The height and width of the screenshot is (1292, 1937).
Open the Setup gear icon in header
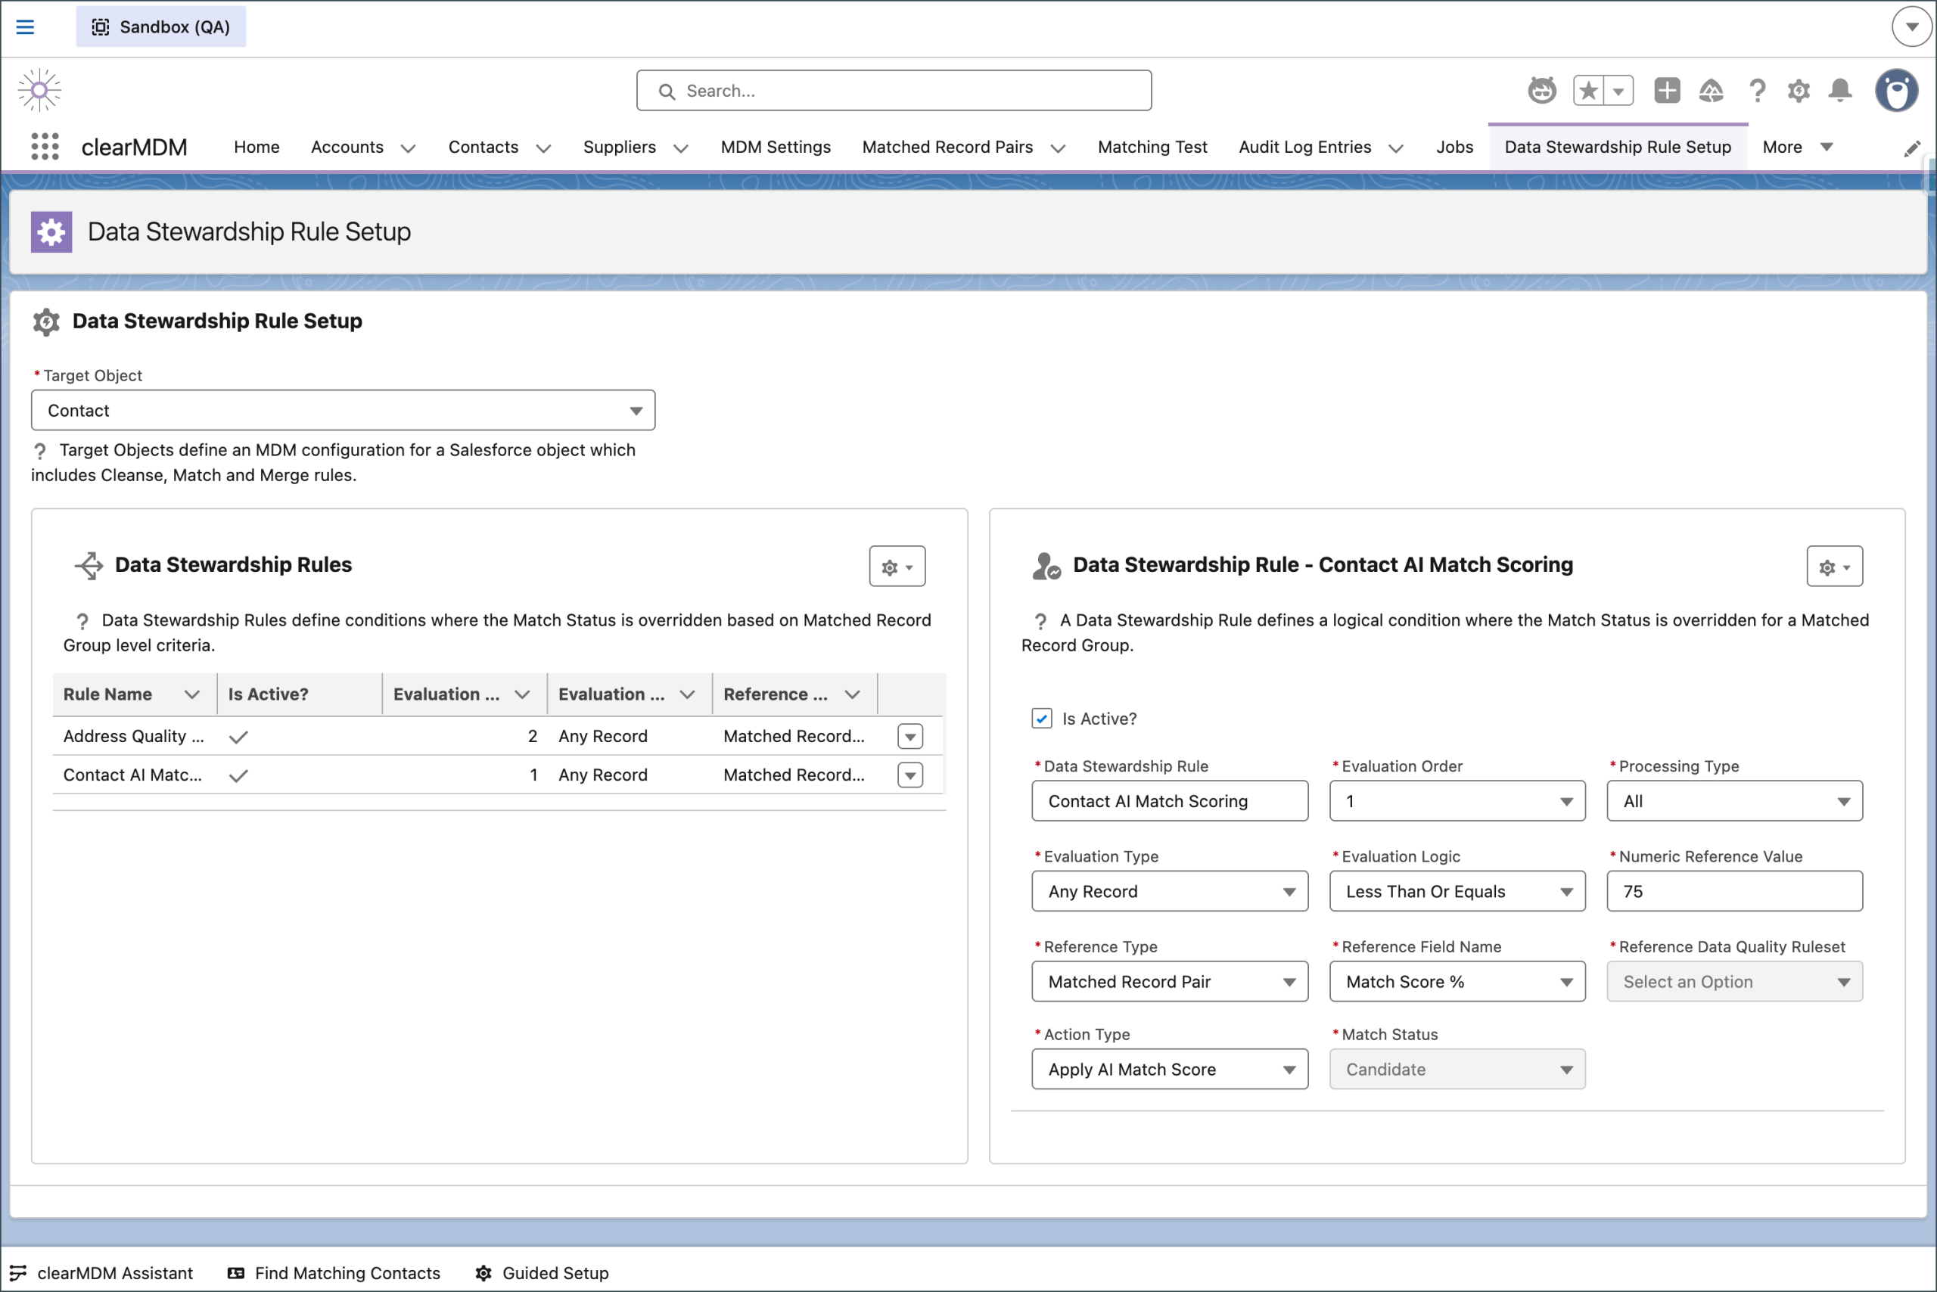click(x=1798, y=90)
